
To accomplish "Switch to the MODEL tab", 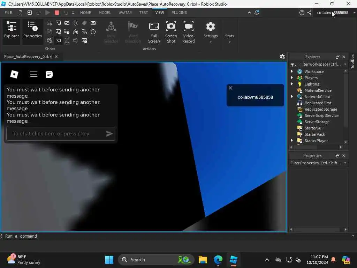I will [105, 13].
